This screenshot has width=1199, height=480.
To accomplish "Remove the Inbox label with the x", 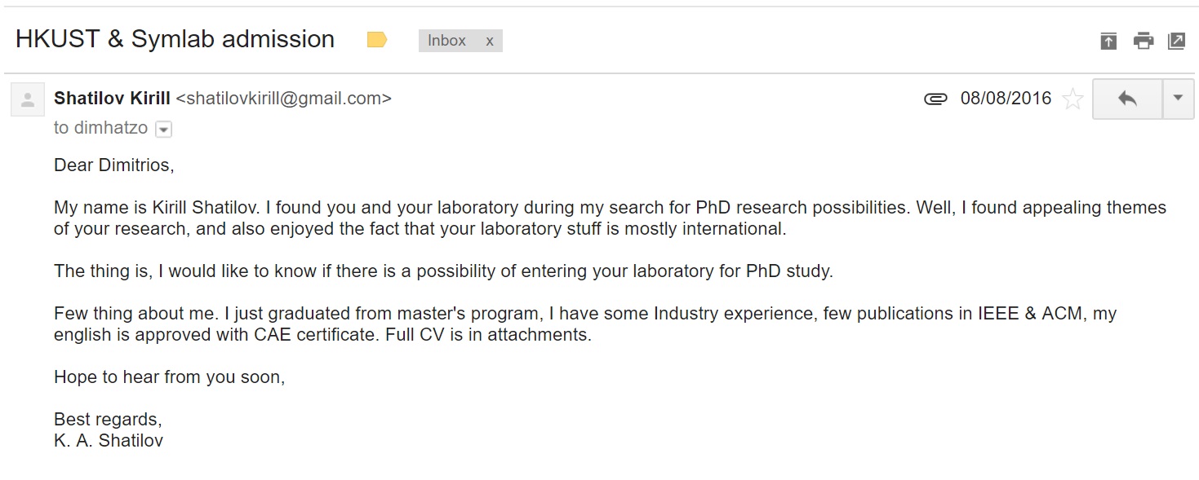I will click(x=489, y=41).
